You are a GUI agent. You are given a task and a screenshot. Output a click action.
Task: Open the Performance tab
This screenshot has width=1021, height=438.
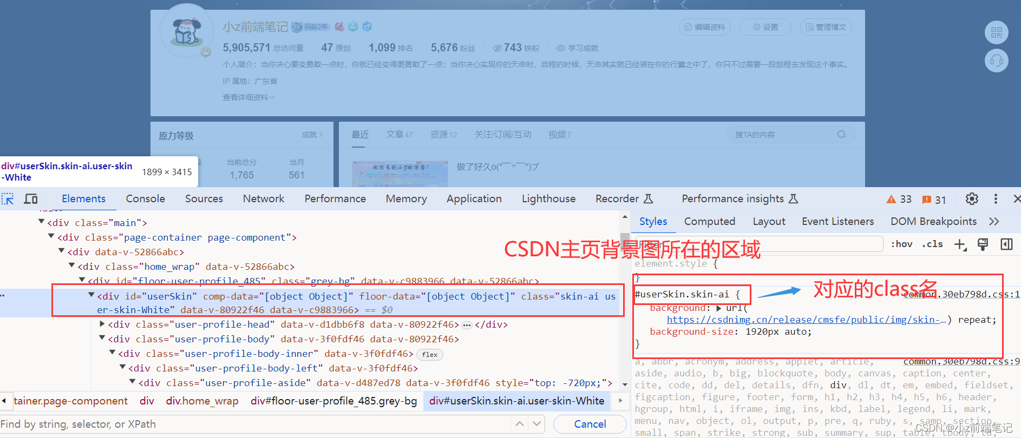pyautogui.click(x=335, y=199)
